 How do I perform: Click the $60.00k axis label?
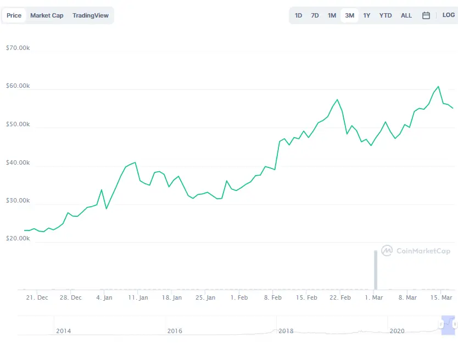18,86
